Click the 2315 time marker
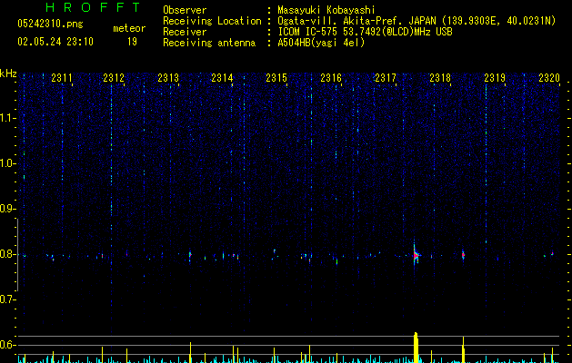 click(x=276, y=78)
